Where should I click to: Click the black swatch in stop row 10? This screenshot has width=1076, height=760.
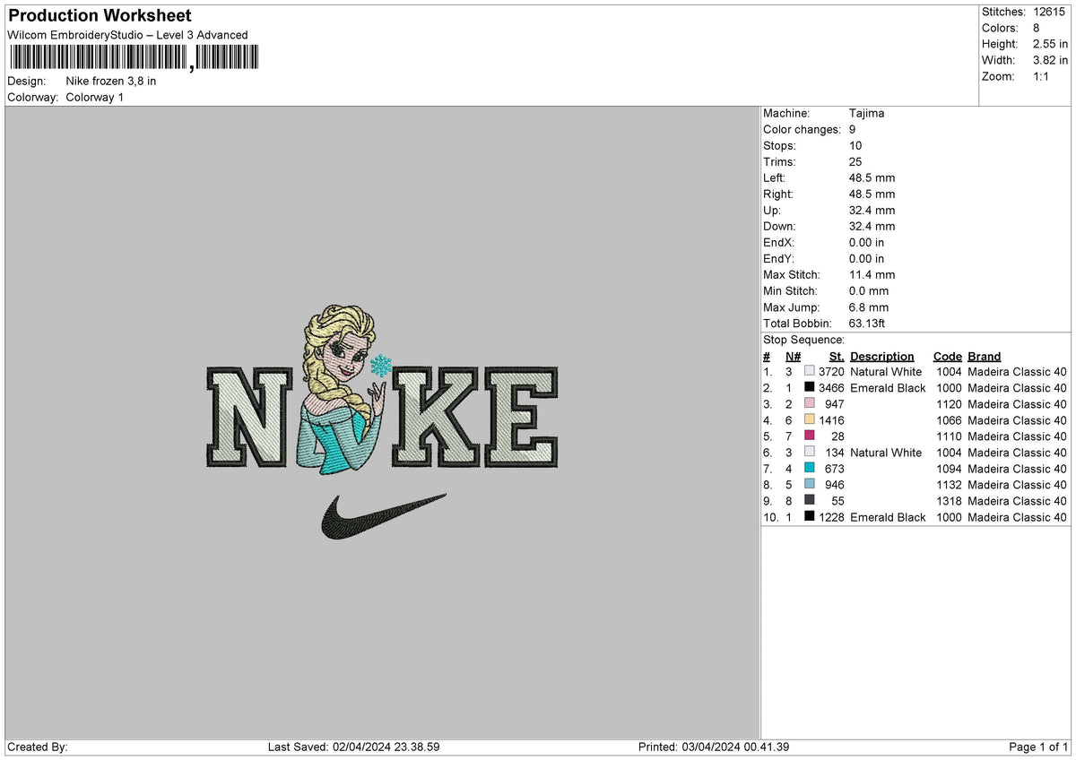(x=810, y=516)
